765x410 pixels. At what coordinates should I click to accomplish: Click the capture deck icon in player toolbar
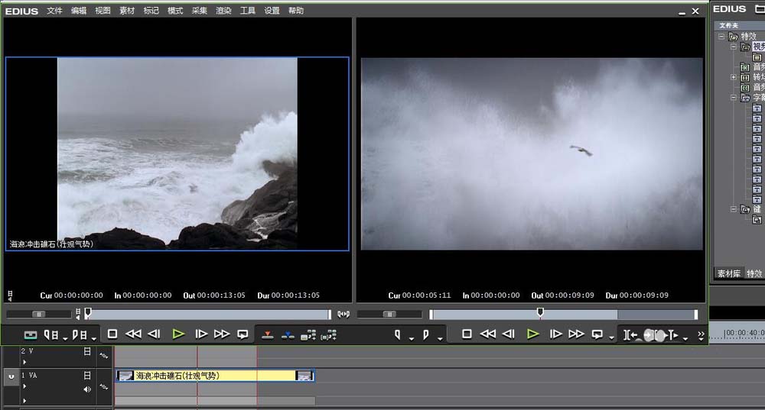31,335
